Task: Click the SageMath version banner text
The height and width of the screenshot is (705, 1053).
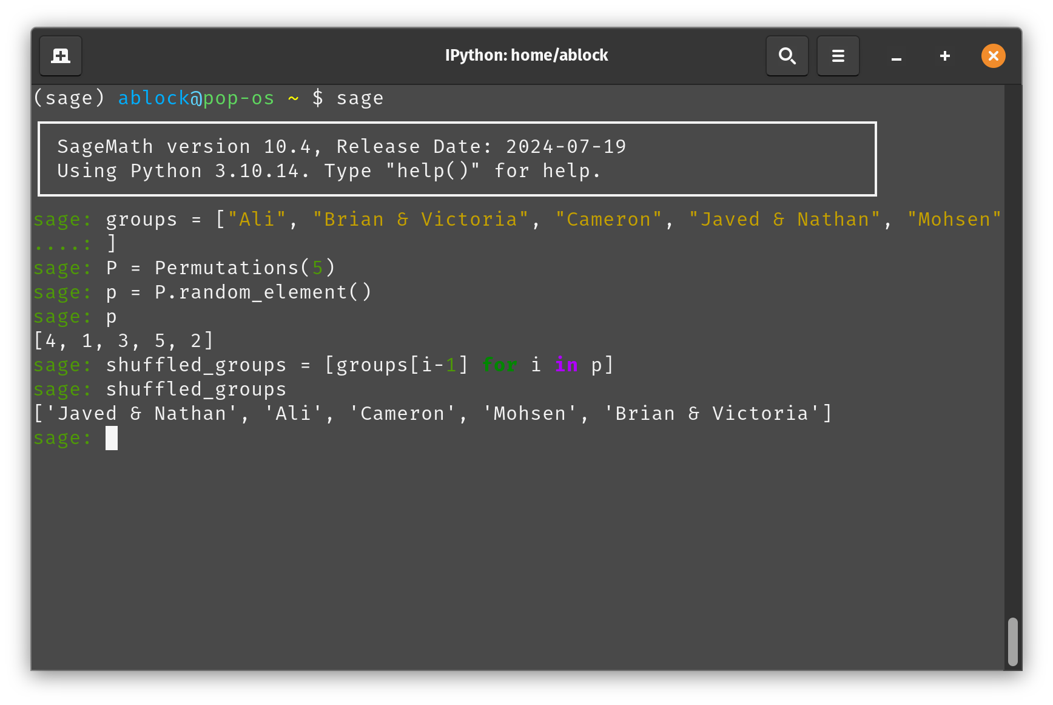Action: (341, 146)
